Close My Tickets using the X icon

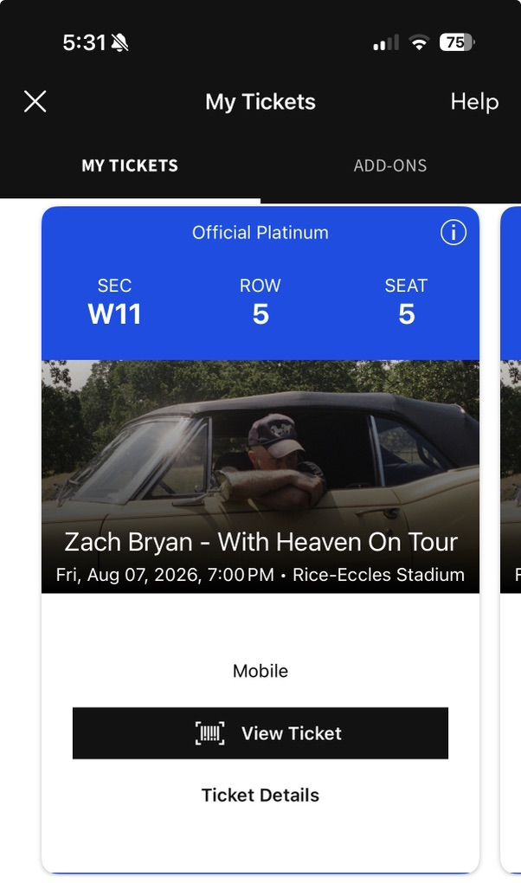click(x=35, y=101)
